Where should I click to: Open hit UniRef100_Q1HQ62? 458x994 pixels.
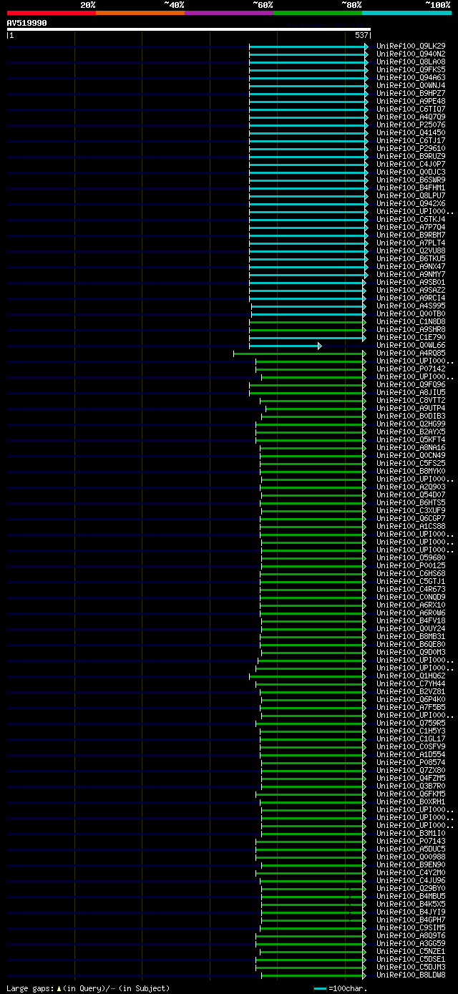click(411, 676)
